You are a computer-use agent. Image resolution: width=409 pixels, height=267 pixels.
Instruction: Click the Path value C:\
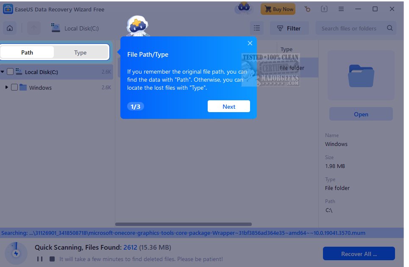pos(328,210)
